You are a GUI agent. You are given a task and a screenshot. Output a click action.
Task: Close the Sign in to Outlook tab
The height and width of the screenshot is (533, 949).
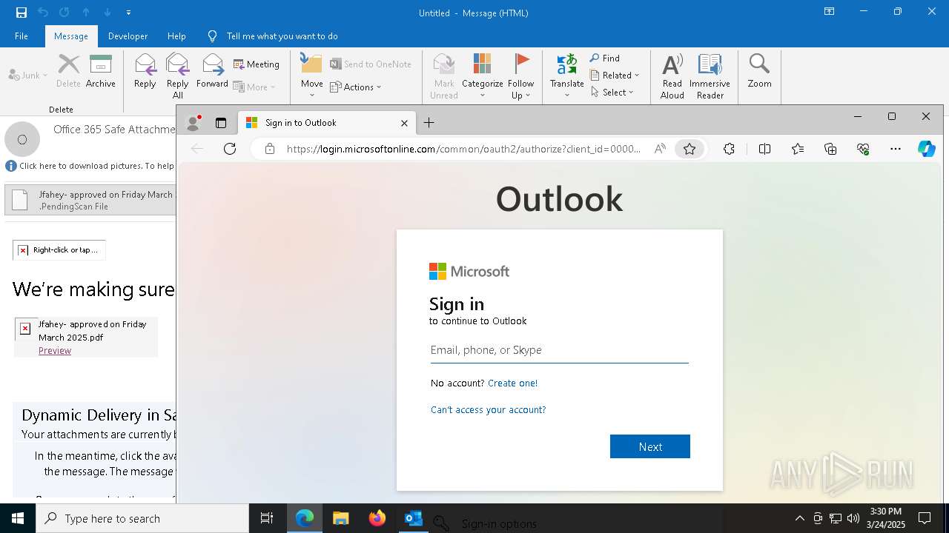(404, 123)
